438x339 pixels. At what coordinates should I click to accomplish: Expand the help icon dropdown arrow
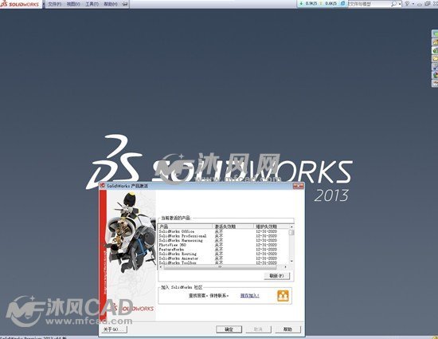(x=413, y=4)
